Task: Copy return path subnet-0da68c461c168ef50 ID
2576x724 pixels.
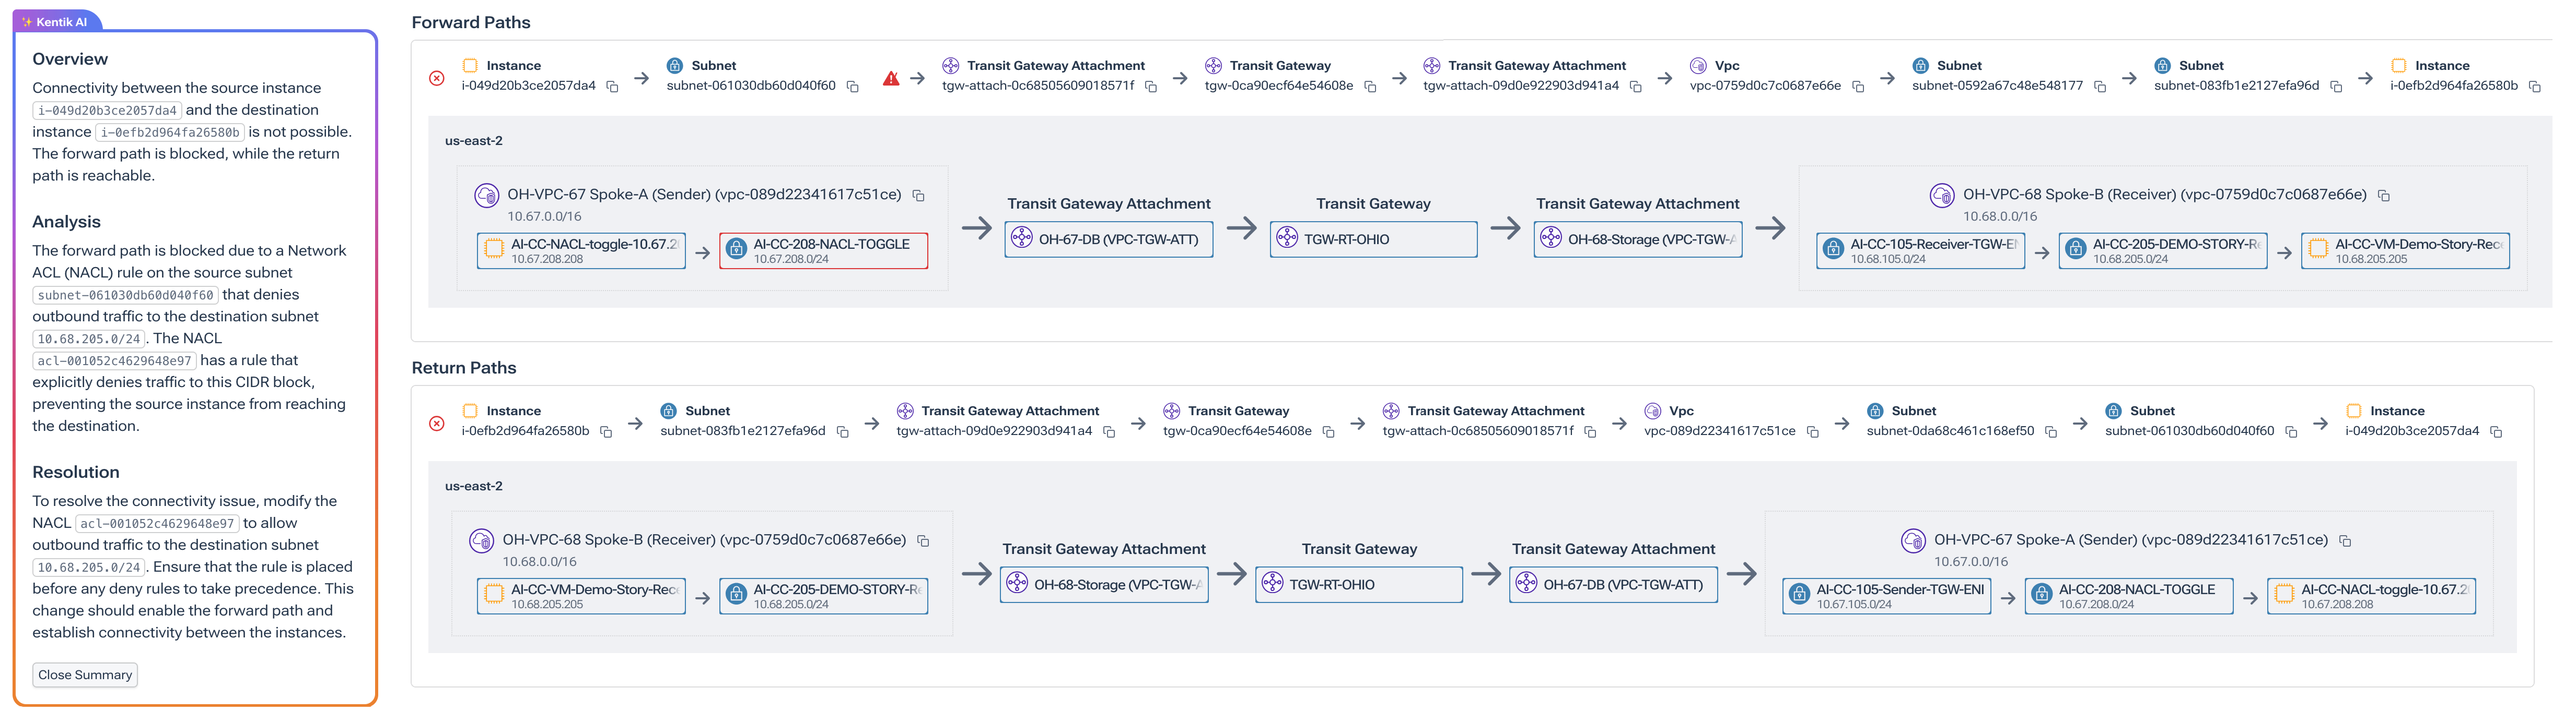Action: pyautogui.click(x=2051, y=432)
